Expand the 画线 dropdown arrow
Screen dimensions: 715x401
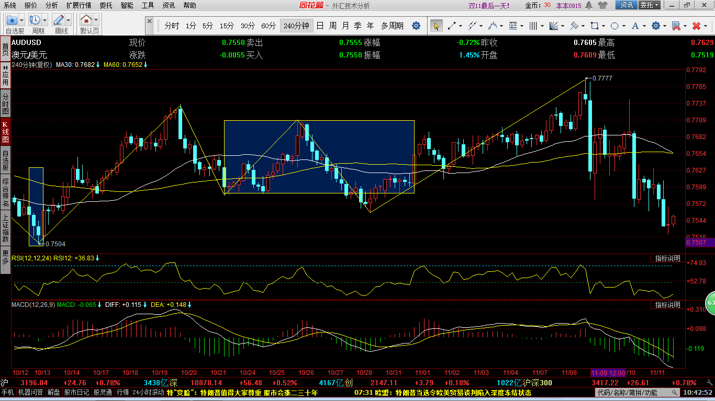click(69, 20)
